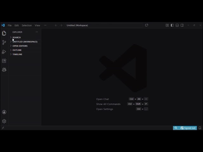Open the File menu
The width and height of the screenshot is (203, 152).
[x=10, y=25]
